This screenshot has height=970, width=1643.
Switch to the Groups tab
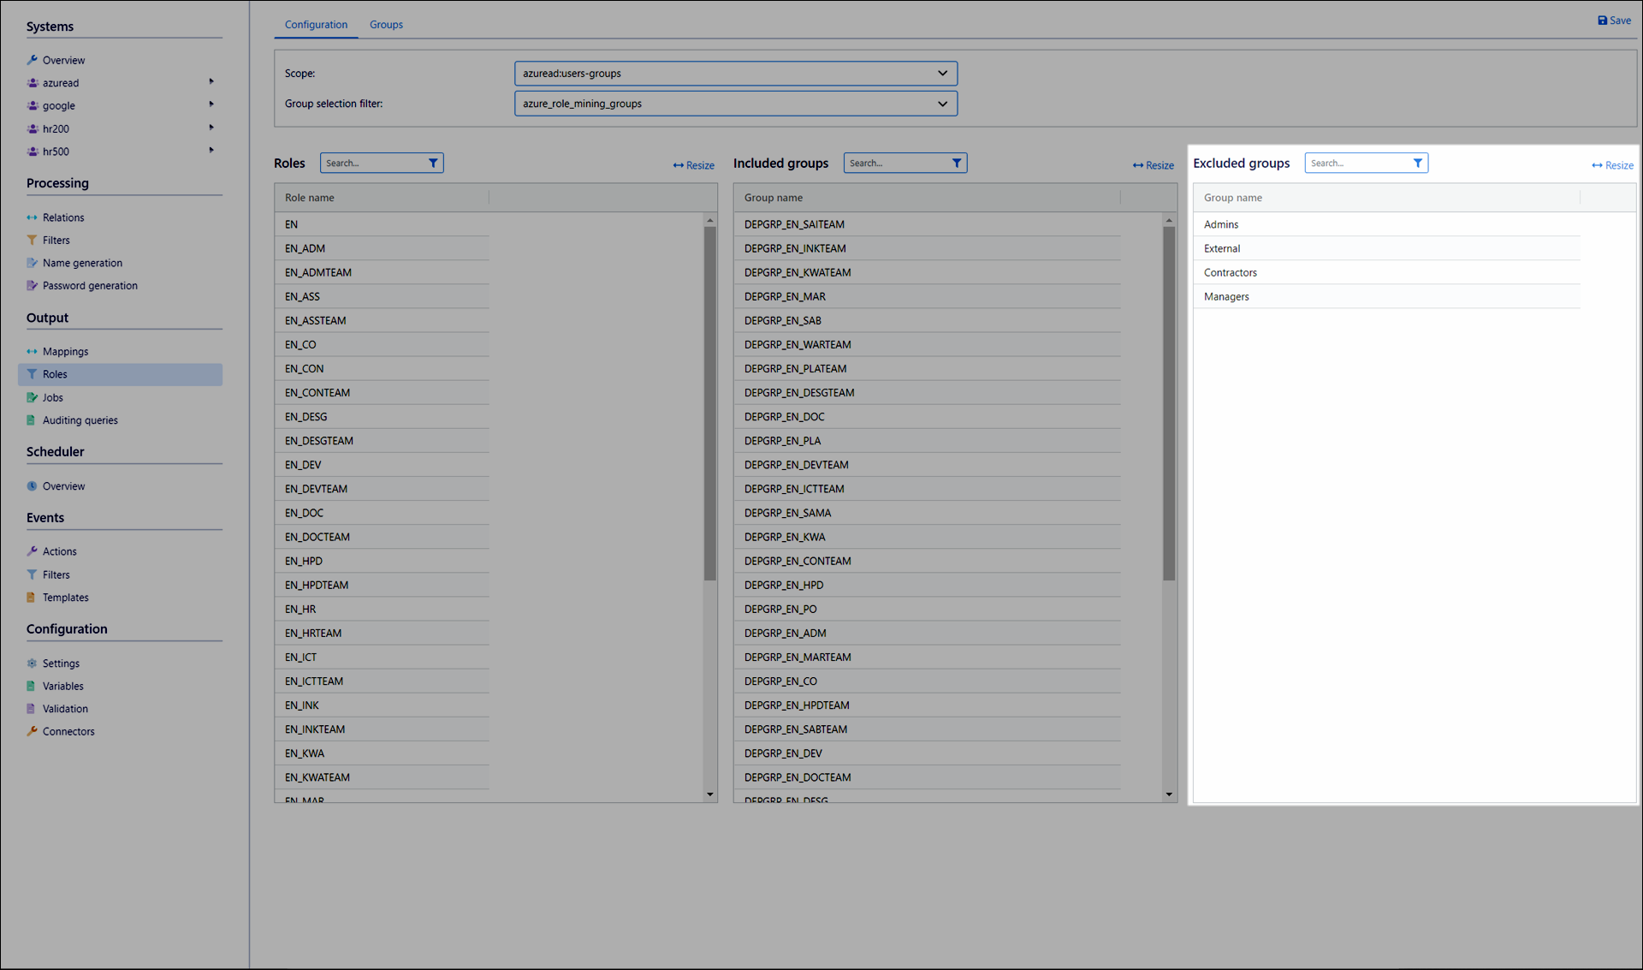[386, 25]
